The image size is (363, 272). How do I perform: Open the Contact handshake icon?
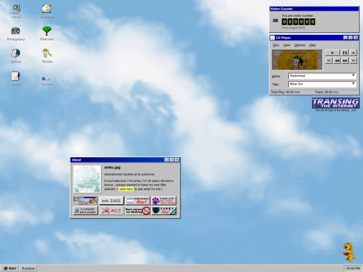point(47,81)
